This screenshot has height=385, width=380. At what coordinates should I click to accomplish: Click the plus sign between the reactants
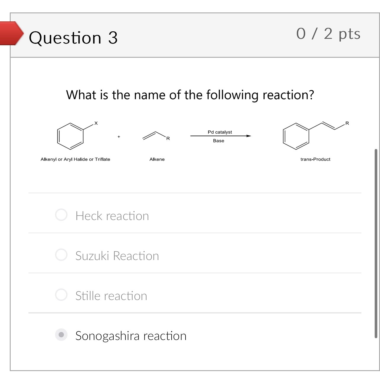point(118,136)
